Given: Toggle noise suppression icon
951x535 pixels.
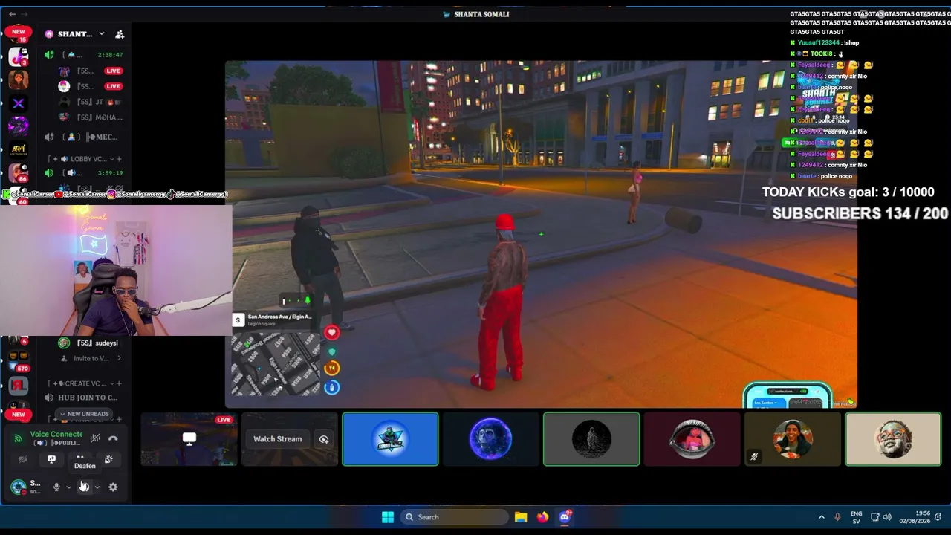Looking at the screenshot, I should 95,438.
